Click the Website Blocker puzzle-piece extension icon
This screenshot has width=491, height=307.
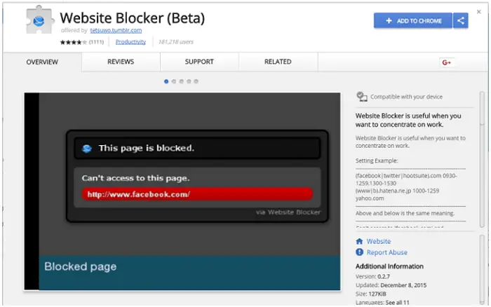tap(40, 20)
